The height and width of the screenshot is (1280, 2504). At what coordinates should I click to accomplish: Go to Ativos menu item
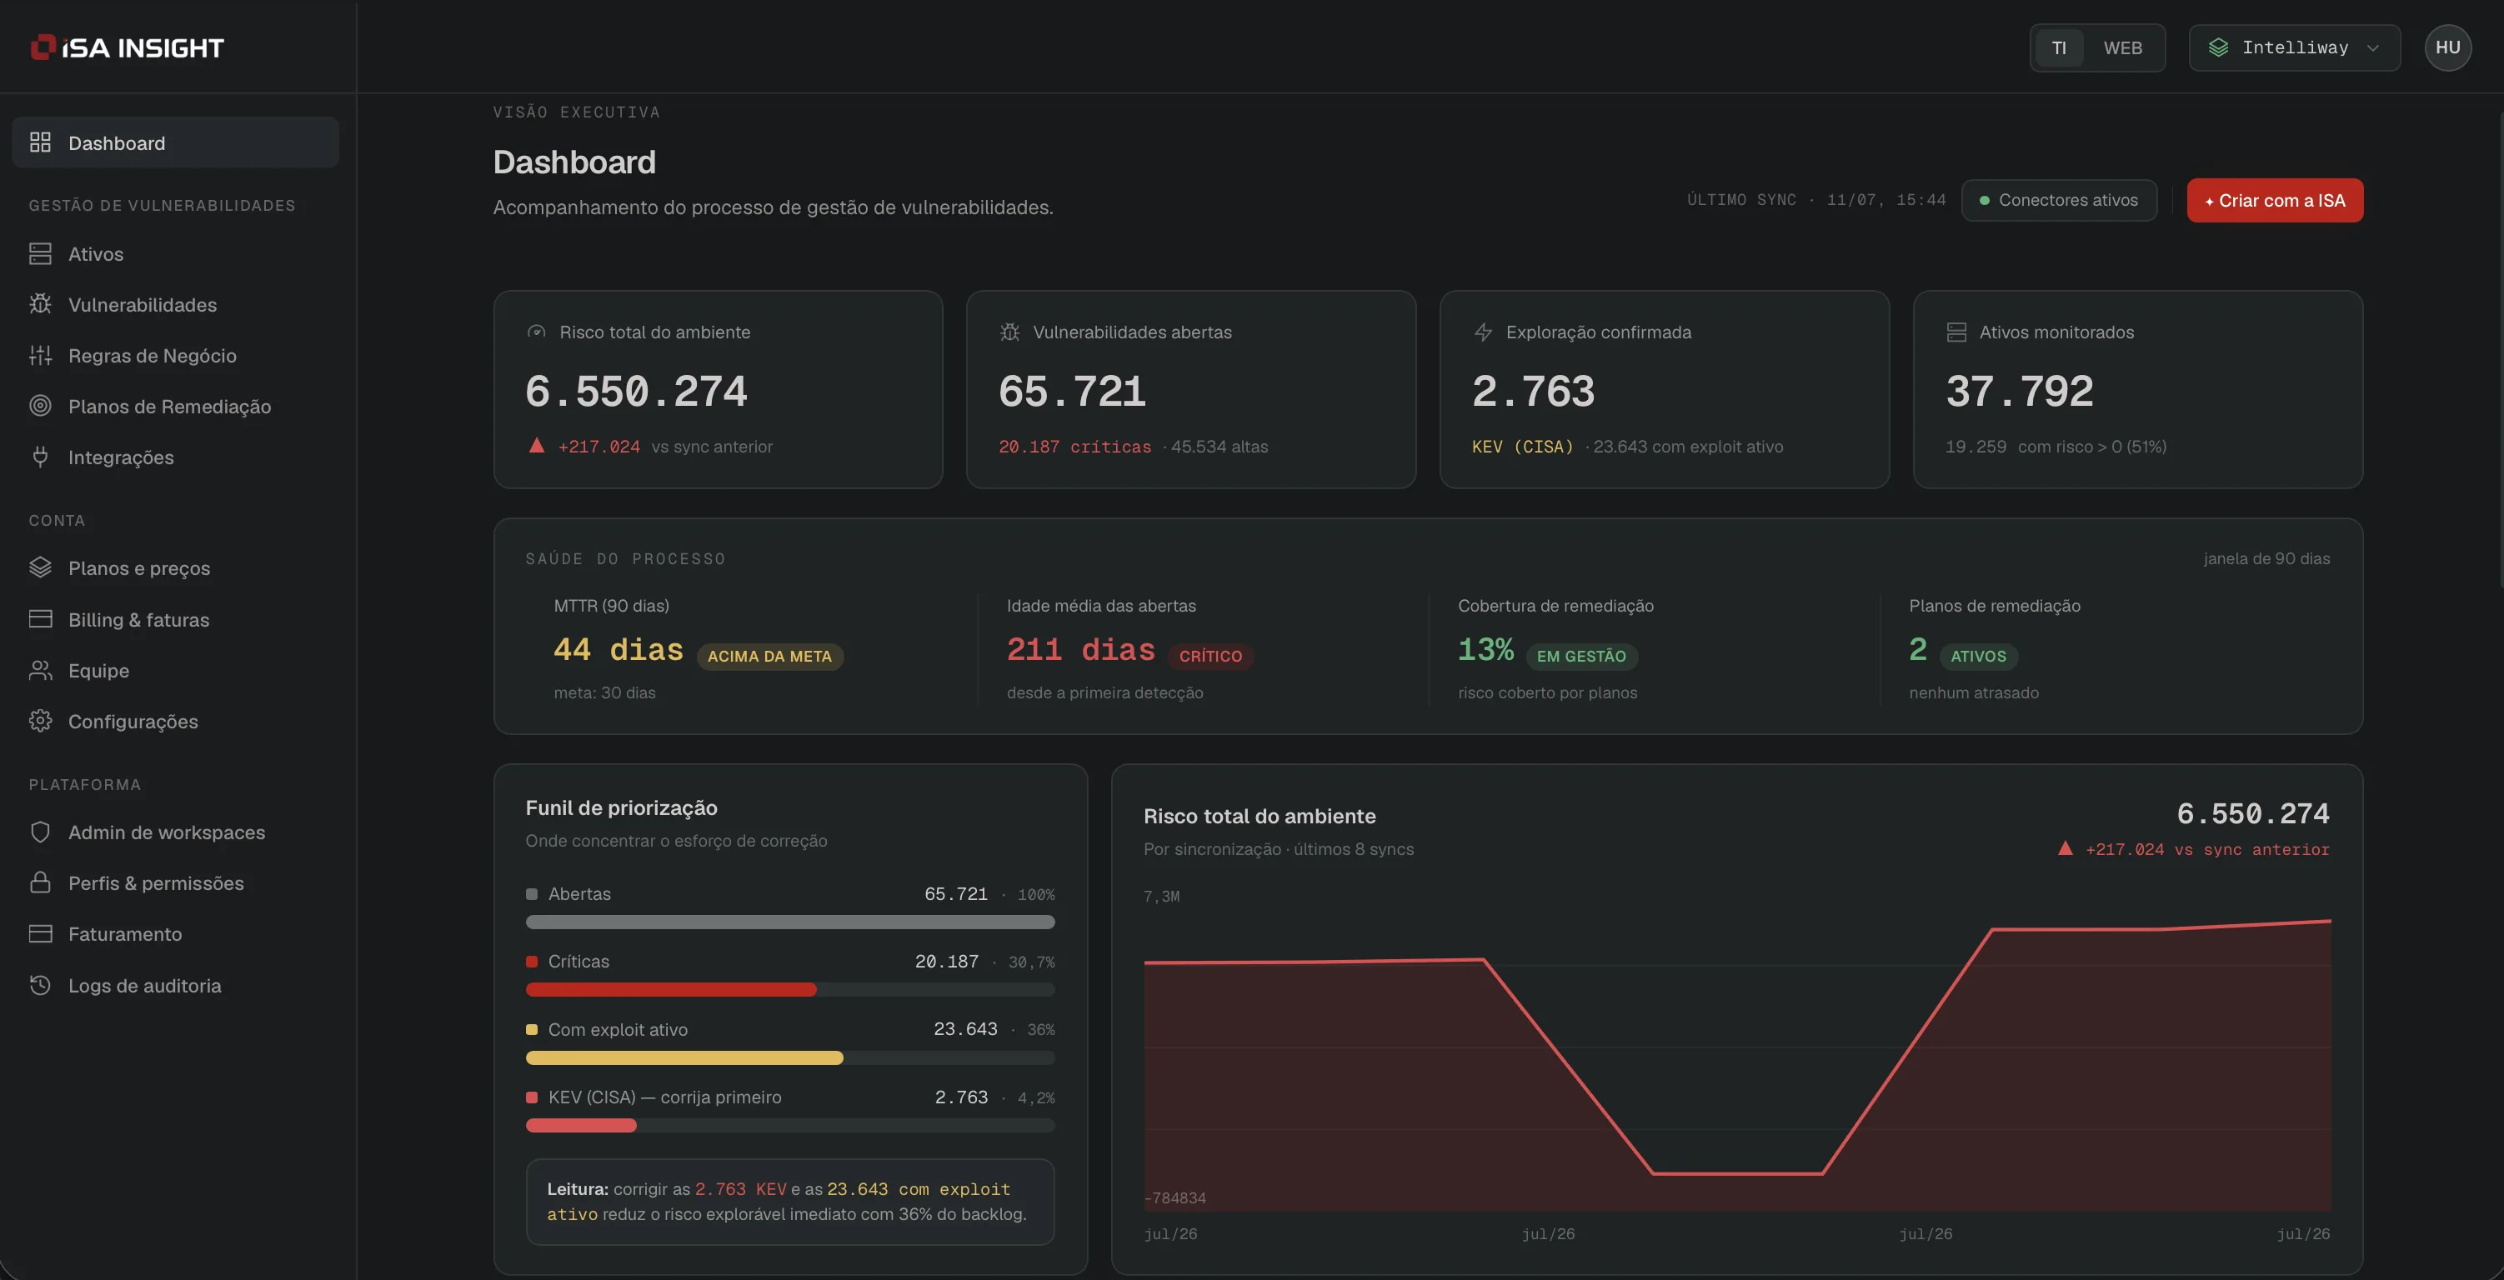click(x=176, y=253)
